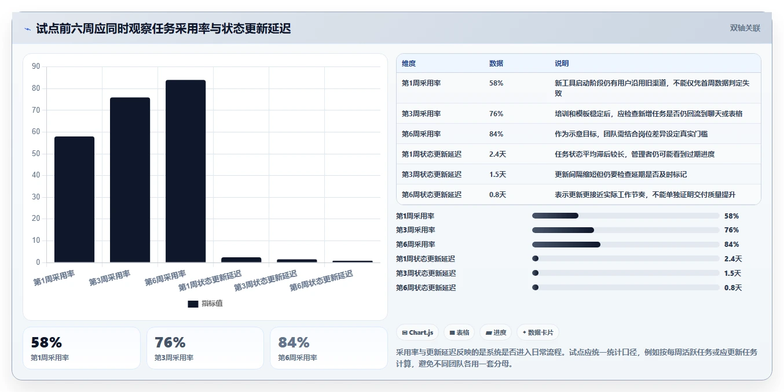This screenshot has height=392, width=784.
Task: Select the 表格 chip
Action: [x=459, y=332]
